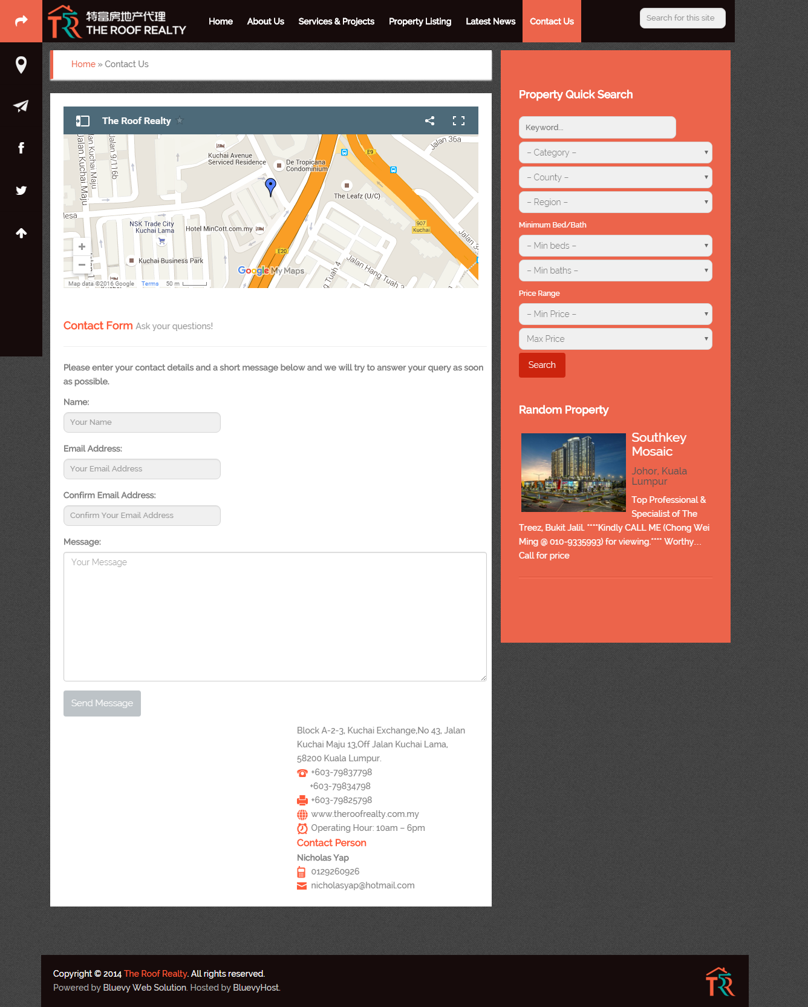Viewport: 808px width, 1007px height.
Task: Open the Southkey Mosaic thumbnail image
Action: 573,473
